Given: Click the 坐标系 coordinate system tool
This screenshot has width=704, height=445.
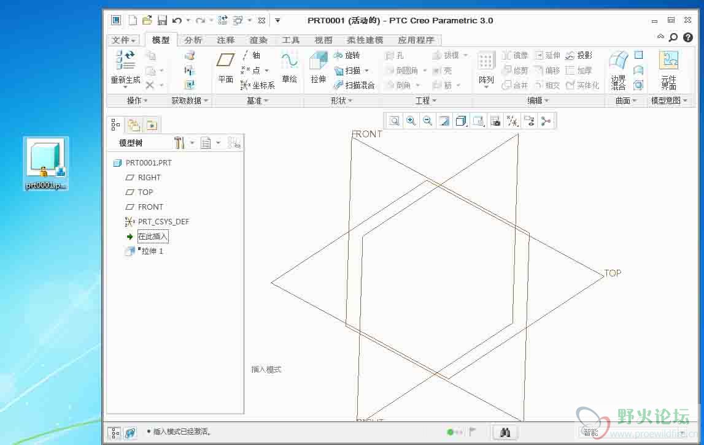Looking at the screenshot, I should click(257, 85).
